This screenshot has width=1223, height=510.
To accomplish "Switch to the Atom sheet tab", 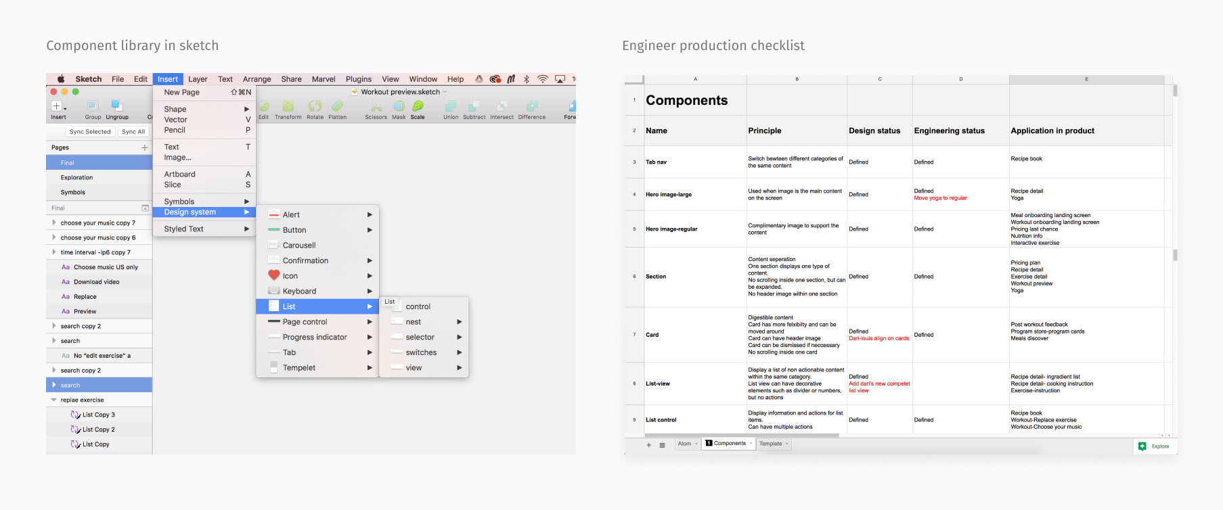I will (x=685, y=444).
